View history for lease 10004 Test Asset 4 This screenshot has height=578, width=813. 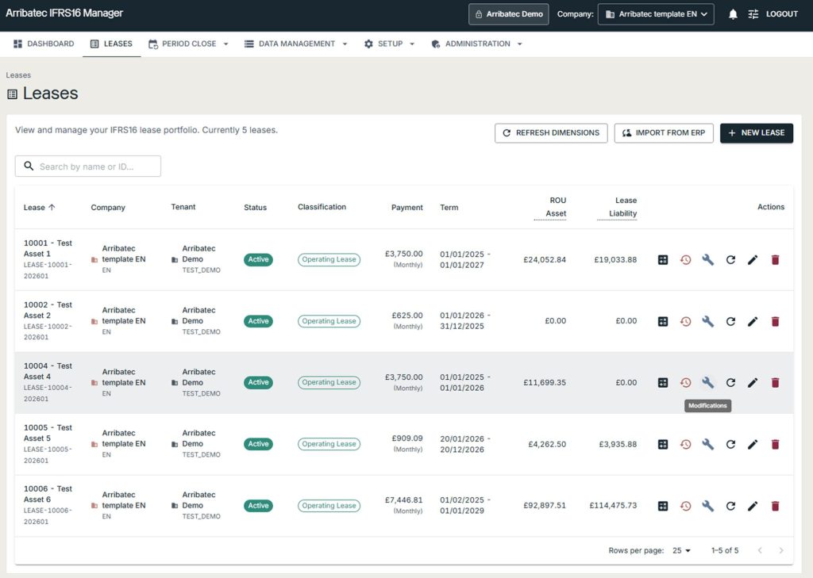(x=685, y=383)
